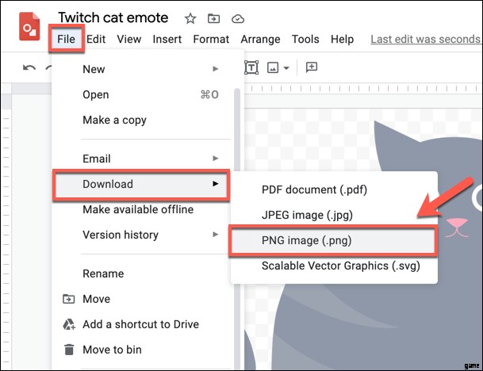The width and height of the screenshot is (483, 371).
Task: Click the horizontal ruler above canvas
Action: pos(363,88)
